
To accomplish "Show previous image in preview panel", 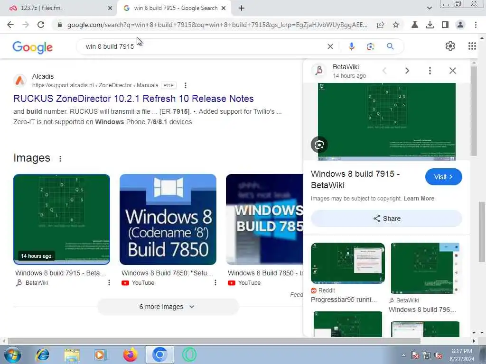I will click(x=384, y=71).
